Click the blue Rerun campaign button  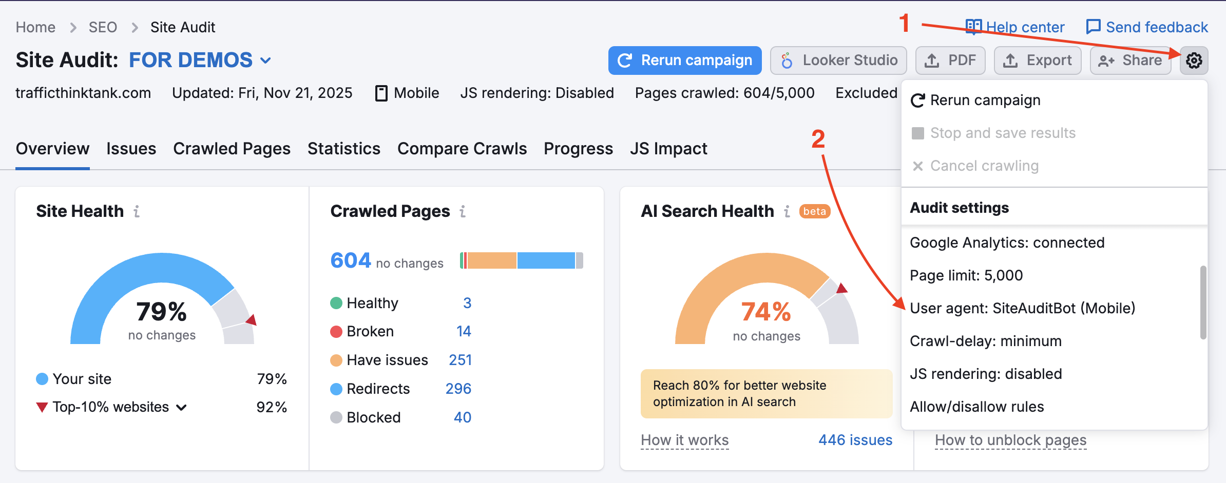click(x=685, y=61)
